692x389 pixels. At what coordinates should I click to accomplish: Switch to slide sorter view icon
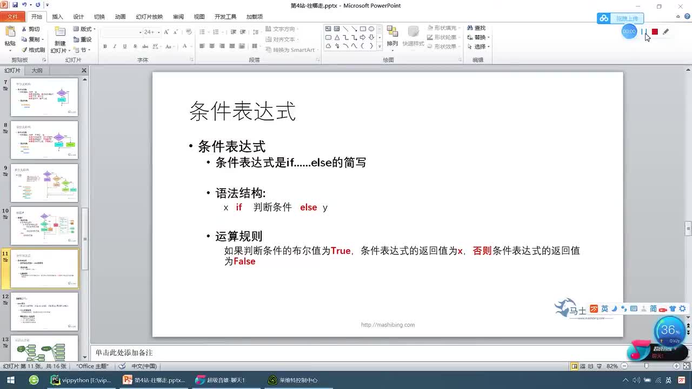(584, 366)
